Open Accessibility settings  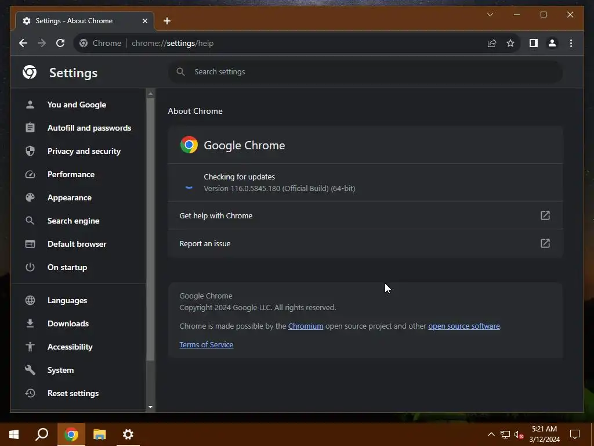pos(70,347)
